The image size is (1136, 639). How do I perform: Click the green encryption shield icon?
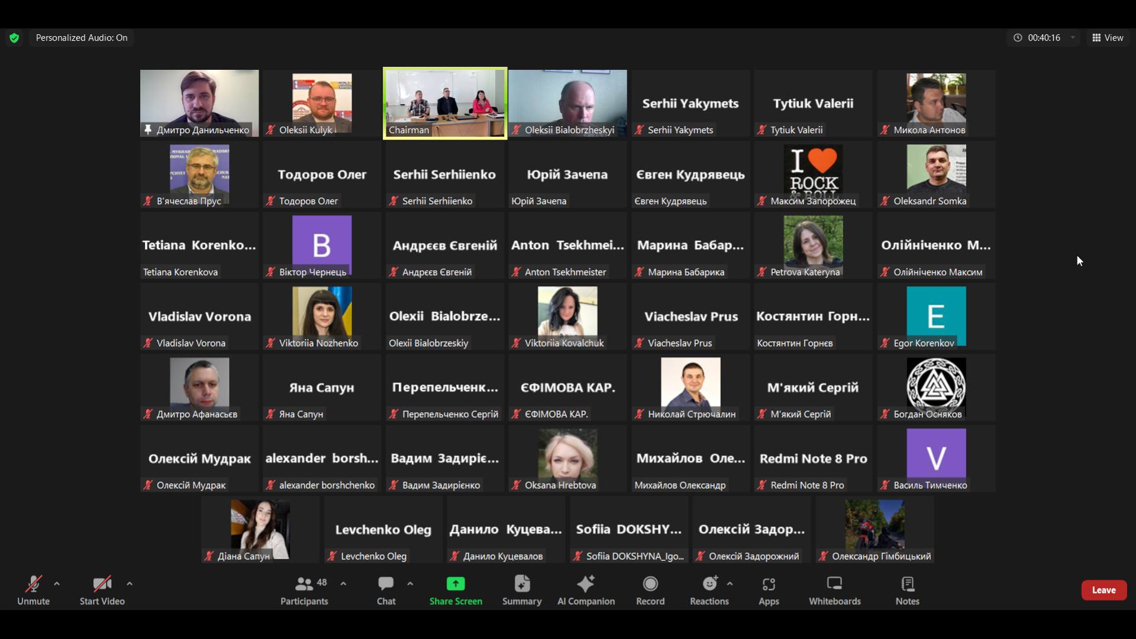14,38
